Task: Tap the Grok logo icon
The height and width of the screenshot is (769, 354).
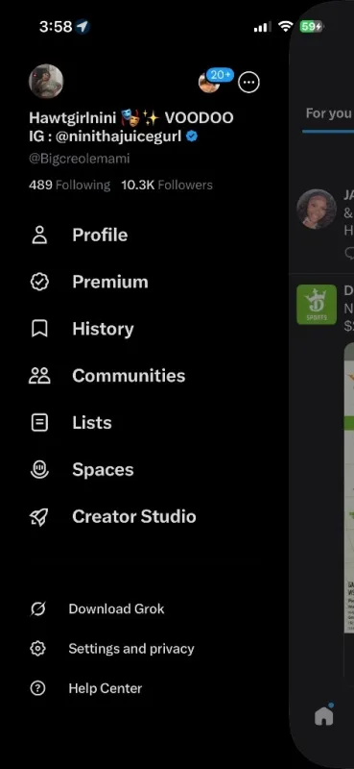Action: (37, 609)
